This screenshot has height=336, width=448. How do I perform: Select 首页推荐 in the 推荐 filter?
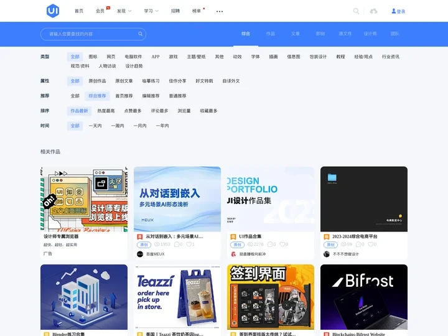pos(124,96)
